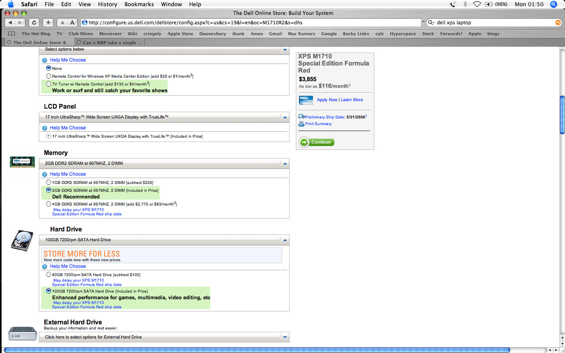Image resolution: width=565 pixels, height=353 pixels.
Task: Click the Memory module thumbnail image
Action: point(22,162)
